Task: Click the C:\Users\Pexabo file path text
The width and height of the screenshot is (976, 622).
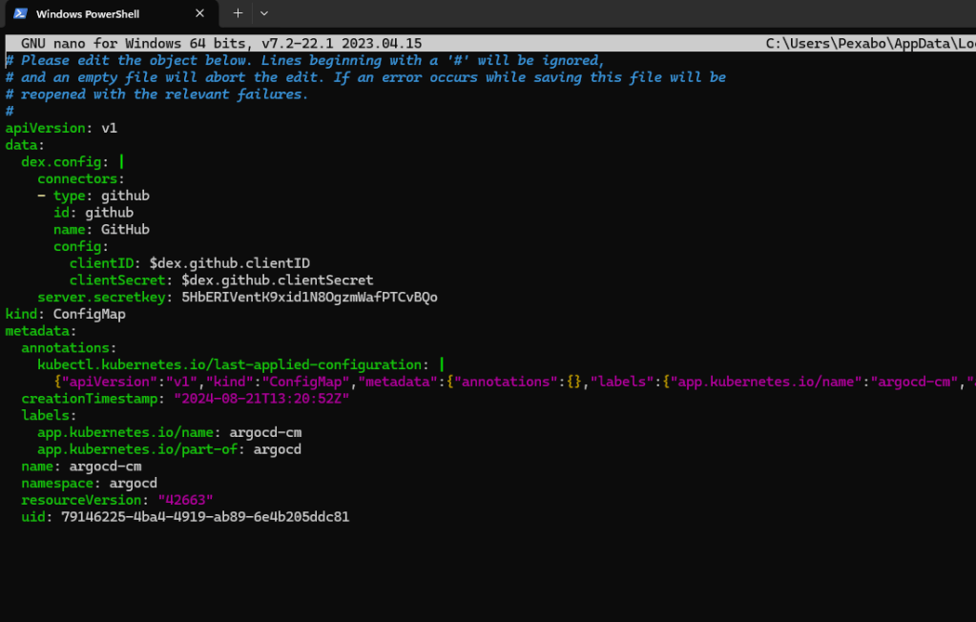Action: (x=870, y=44)
